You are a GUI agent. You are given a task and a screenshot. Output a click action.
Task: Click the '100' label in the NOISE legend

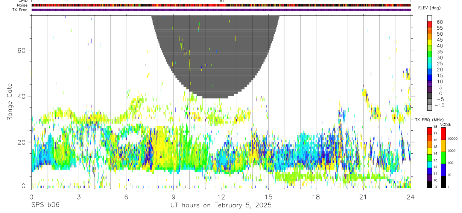pyautogui.click(x=451, y=163)
